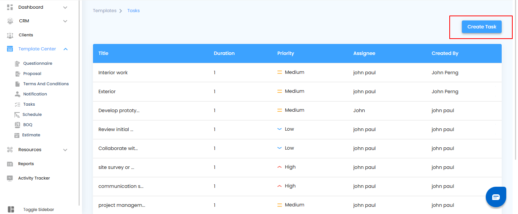Open the Reports menu item
Image resolution: width=518 pixels, height=214 pixels.
pos(26,164)
